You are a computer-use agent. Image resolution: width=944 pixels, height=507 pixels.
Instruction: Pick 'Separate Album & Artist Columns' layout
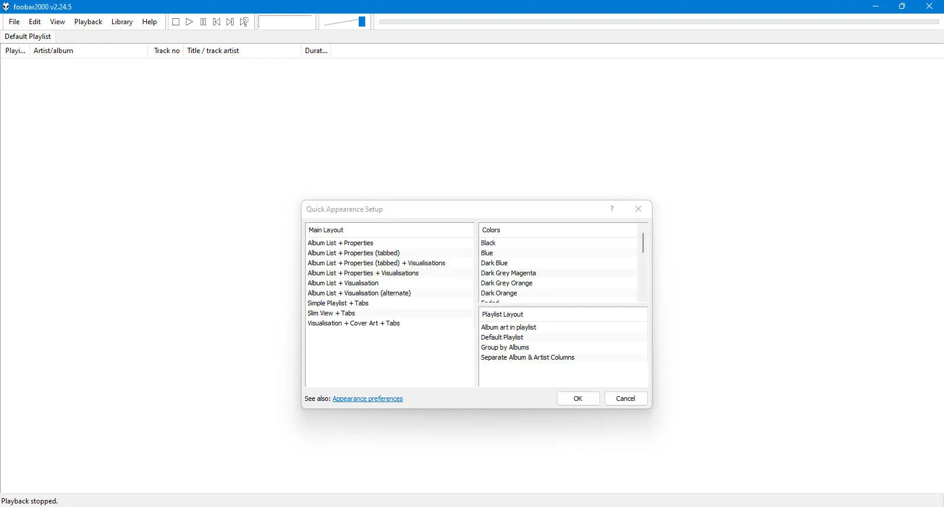pyautogui.click(x=563, y=357)
